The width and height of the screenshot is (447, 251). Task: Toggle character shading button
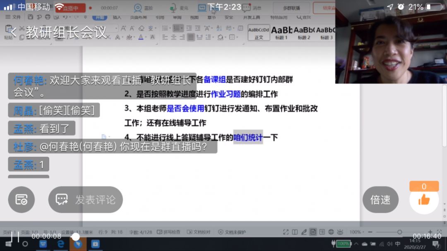[152, 37]
